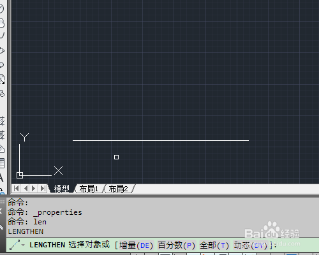Open the Insert Block tool
Image resolution: width=319 pixels, height=255 pixels.
tap(2, 79)
